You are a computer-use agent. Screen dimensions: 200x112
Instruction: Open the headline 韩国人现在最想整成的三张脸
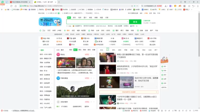137,56
